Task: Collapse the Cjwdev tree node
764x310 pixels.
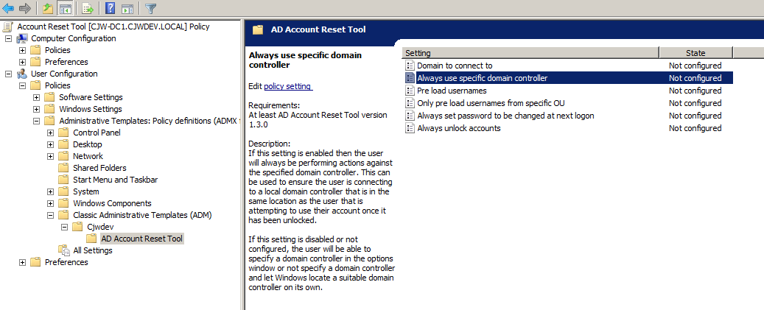Action: click(65, 227)
